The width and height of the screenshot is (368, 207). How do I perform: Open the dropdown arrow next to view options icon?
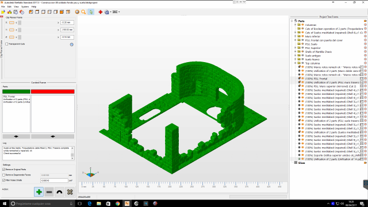tap(119, 12)
